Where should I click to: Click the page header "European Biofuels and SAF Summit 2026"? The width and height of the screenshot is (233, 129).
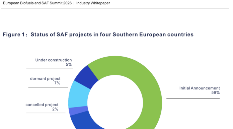[37, 3]
